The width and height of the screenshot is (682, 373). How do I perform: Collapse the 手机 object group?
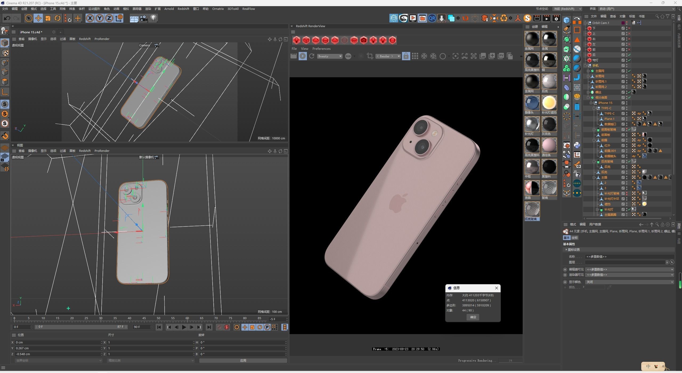[586, 66]
